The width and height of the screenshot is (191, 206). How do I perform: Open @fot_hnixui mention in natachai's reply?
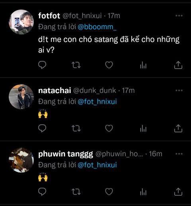pos(97,101)
